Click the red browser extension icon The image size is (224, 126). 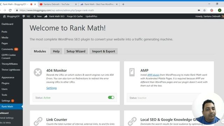tap(211, 10)
